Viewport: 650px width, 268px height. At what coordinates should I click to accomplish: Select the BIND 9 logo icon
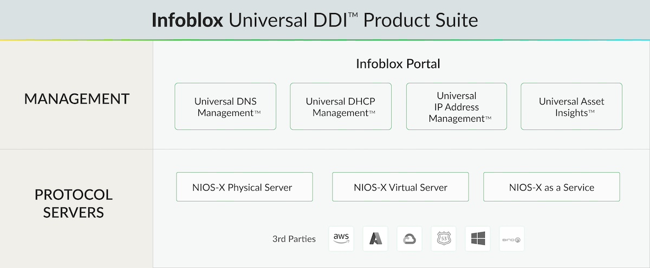pyautogui.click(x=511, y=239)
